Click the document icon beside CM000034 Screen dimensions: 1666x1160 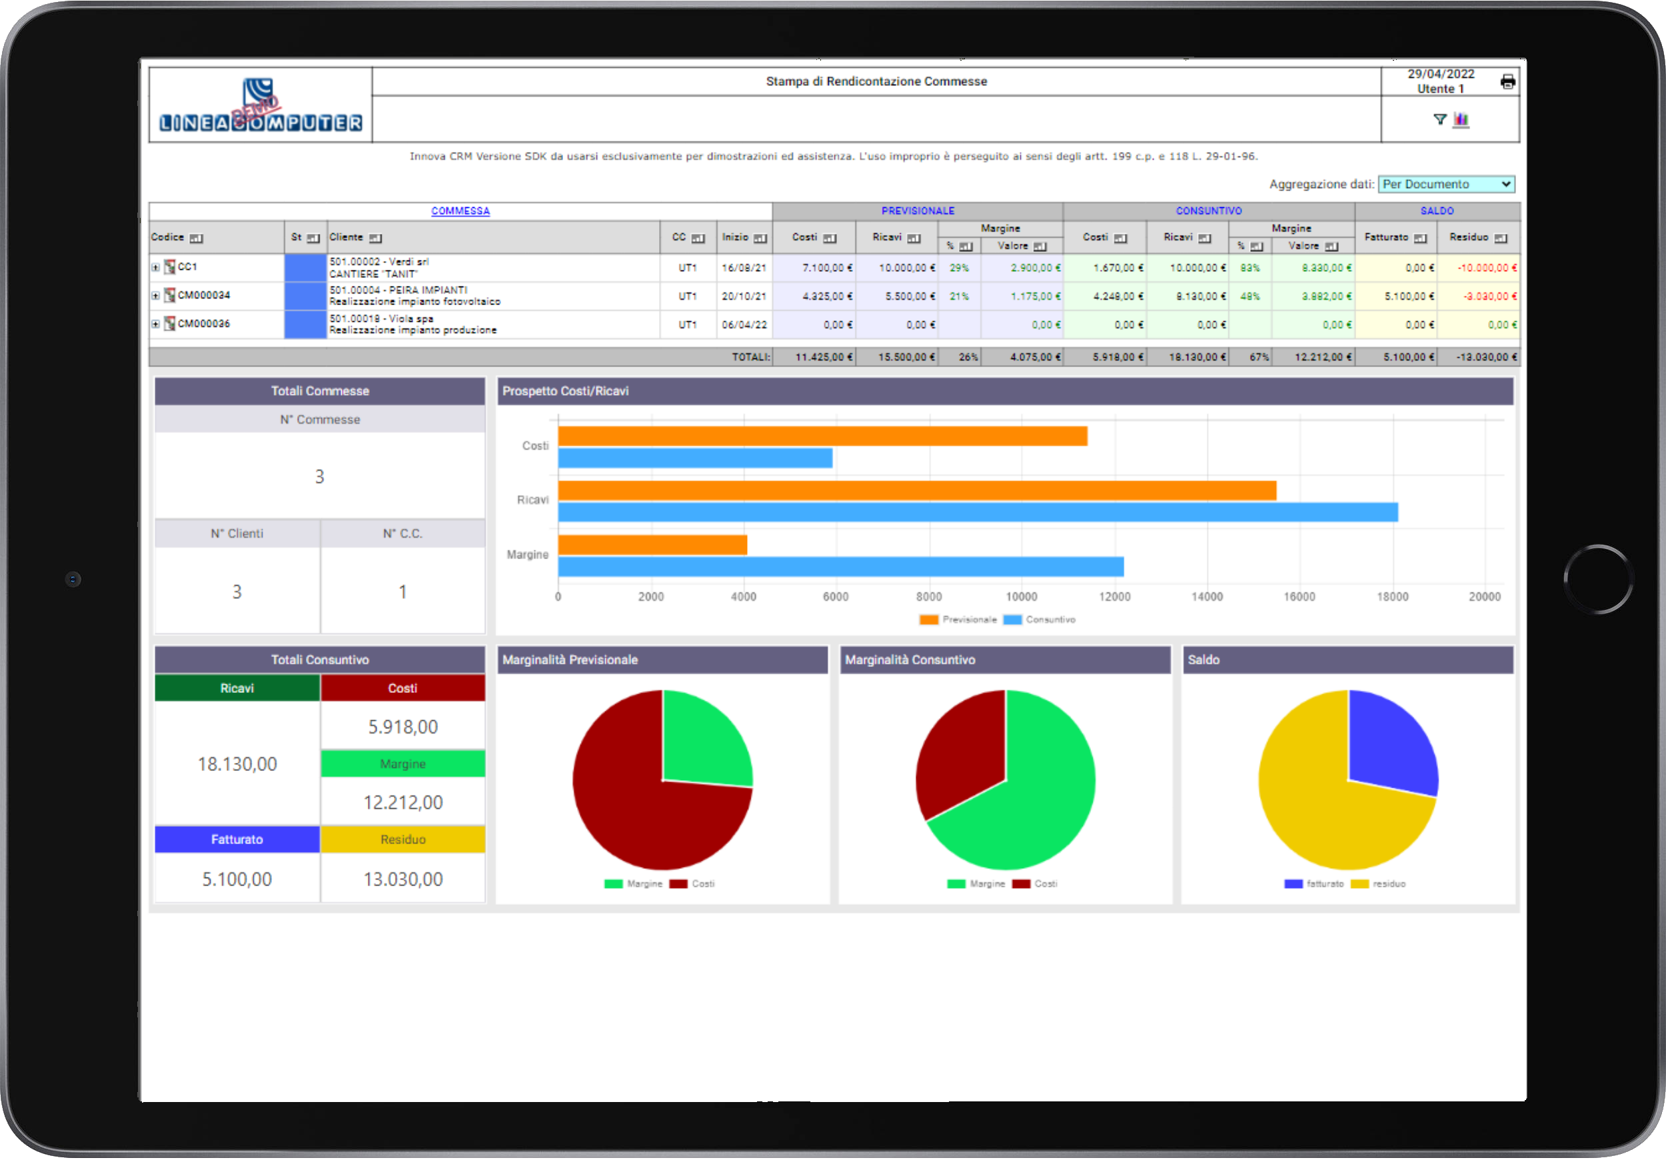pyautogui.click(x=170, y=295)
